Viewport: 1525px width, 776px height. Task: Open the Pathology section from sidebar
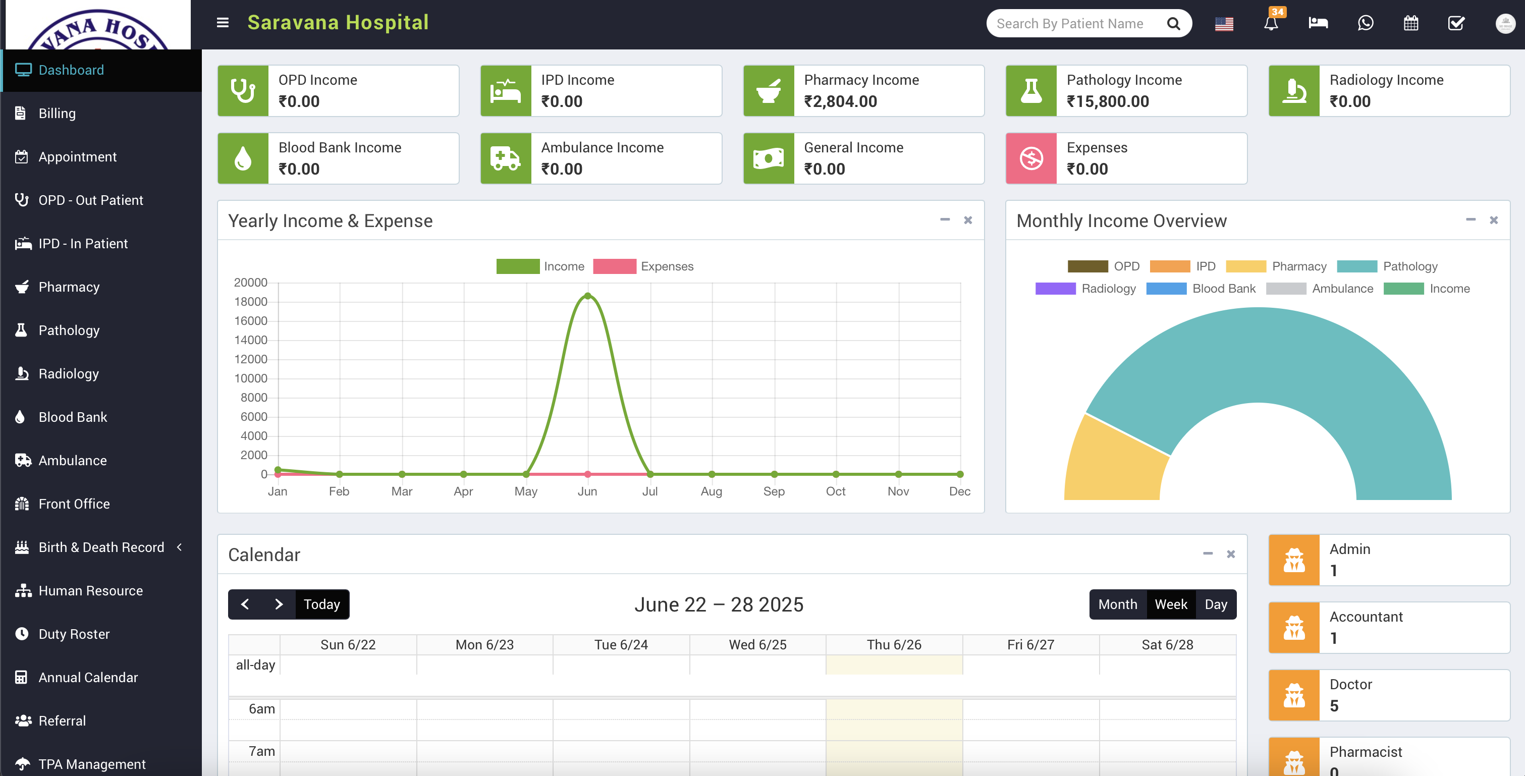69,329
